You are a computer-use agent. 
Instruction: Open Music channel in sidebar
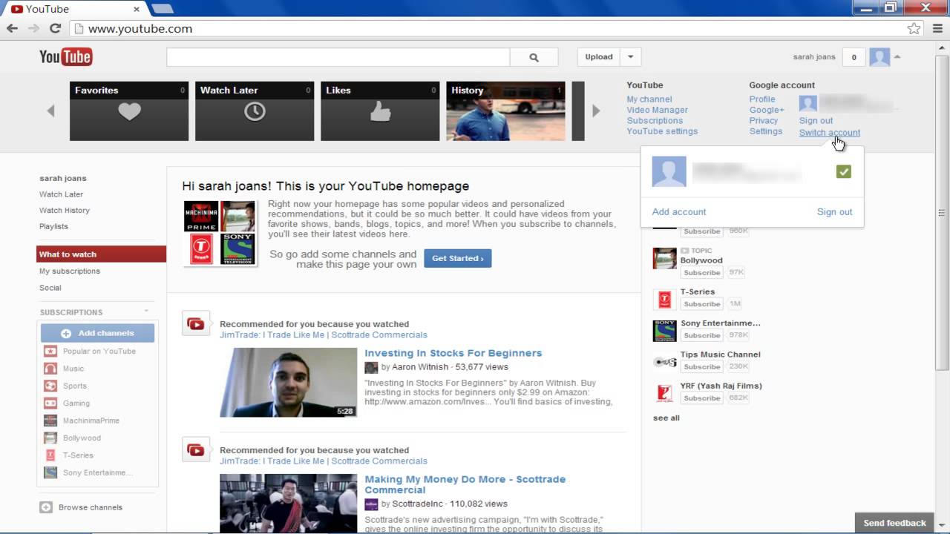(73, 369)
